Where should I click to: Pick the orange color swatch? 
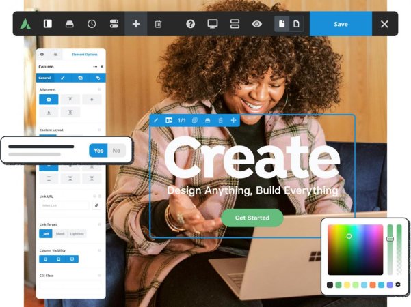pos(373,284)
